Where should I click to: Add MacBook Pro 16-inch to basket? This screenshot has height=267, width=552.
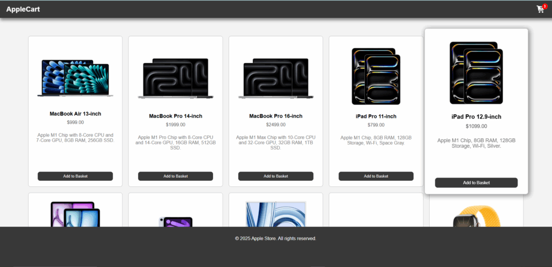click(275, 176)
